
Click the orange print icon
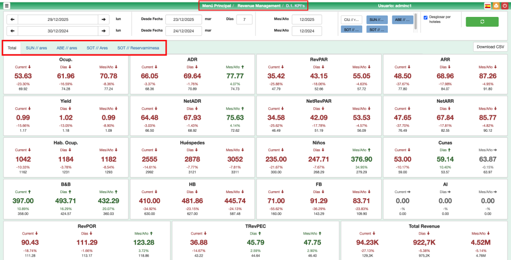(x=496, y=5)
